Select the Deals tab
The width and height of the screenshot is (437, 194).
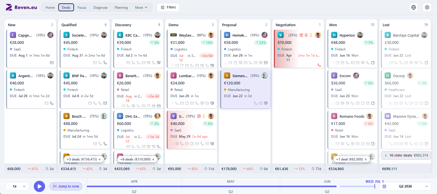coord(66,8)
